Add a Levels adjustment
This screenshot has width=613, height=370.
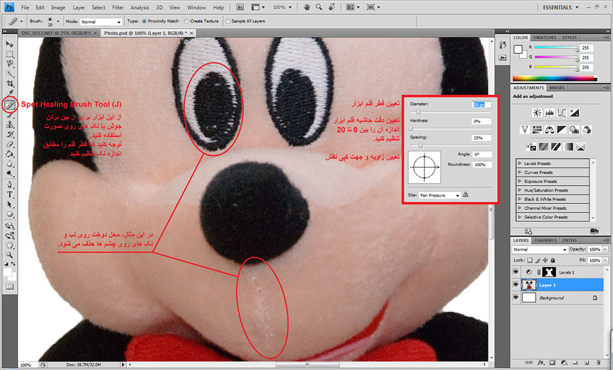pos(549,113)
